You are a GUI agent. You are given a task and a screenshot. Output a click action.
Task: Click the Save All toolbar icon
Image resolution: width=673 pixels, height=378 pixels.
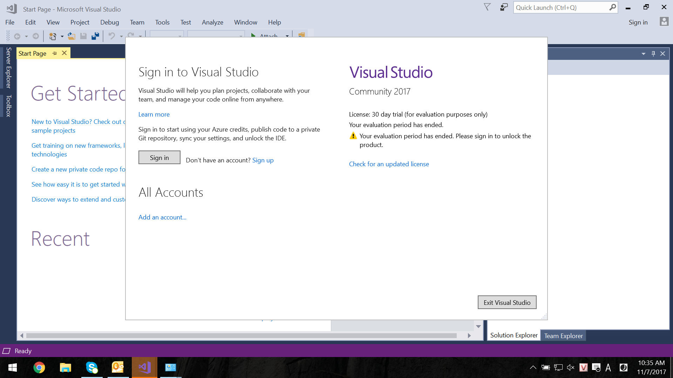tap(95, 36)
